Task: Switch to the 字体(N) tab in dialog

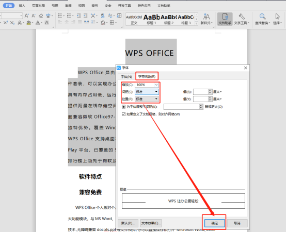Action: [x=126, y=77]
